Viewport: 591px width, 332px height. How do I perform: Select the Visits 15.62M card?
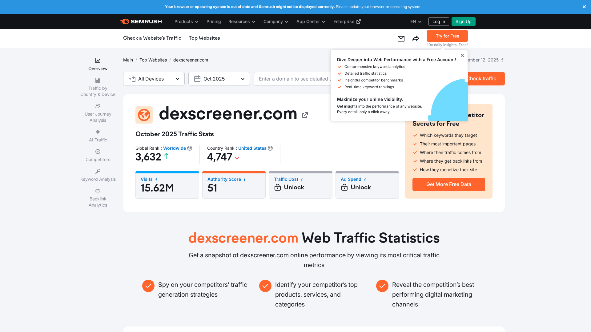pyautogui.click(x=167, y=185)
